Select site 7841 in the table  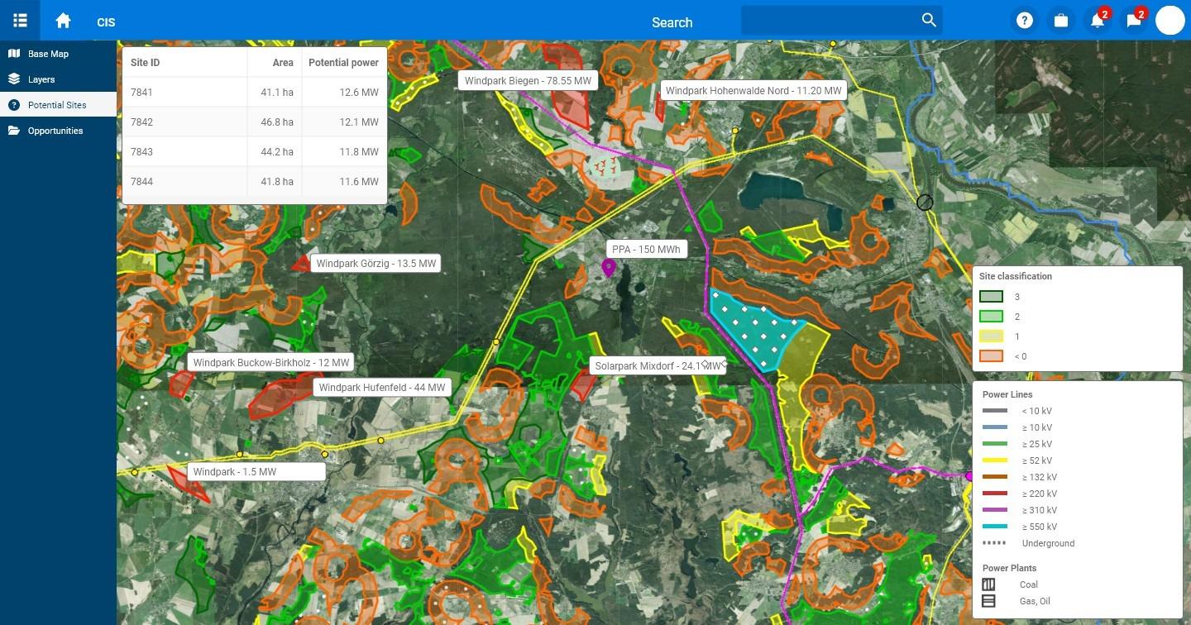[255, 93]
